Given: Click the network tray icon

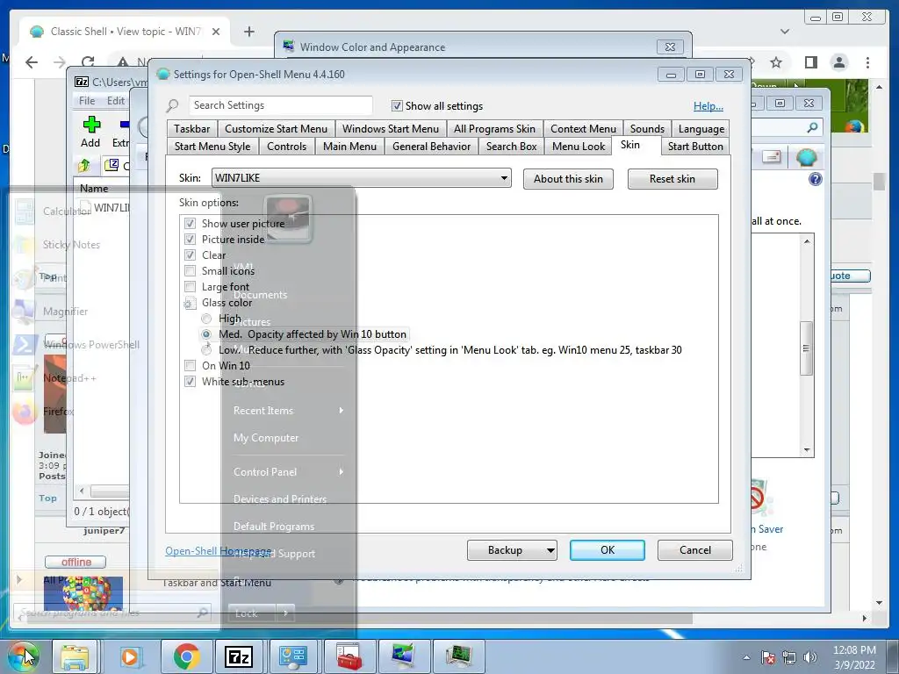Looking at the screenshot, I should point(789,657).
